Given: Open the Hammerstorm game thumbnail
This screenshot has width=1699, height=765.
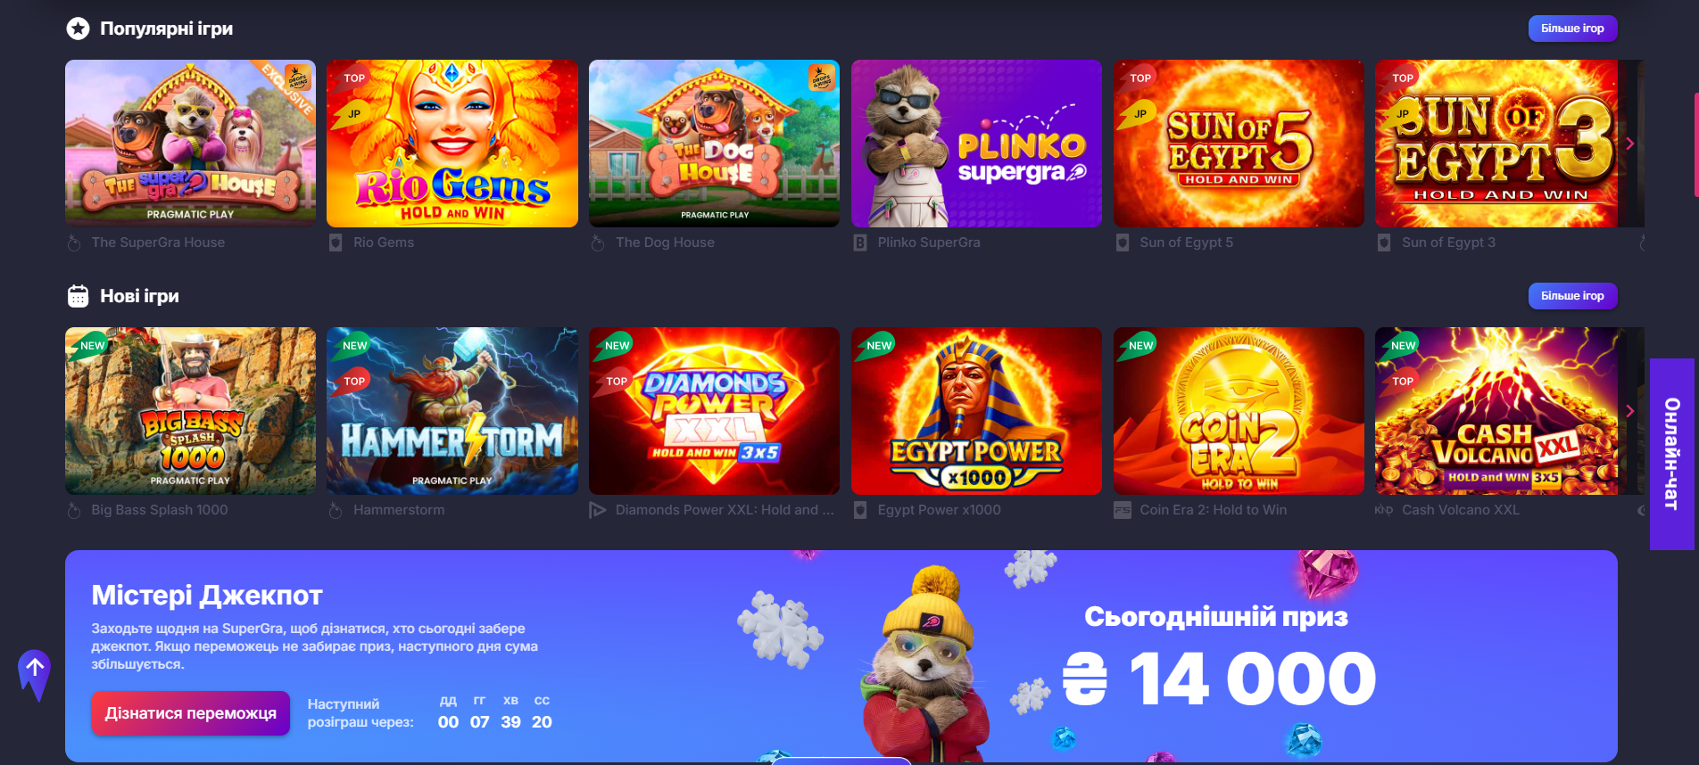Looking at the screenshot, I should coord(452,411).
